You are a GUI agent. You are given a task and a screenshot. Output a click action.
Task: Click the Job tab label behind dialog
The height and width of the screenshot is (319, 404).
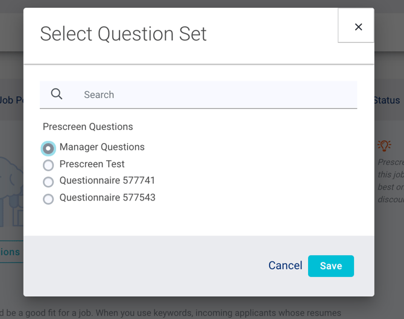click(11, 101)
